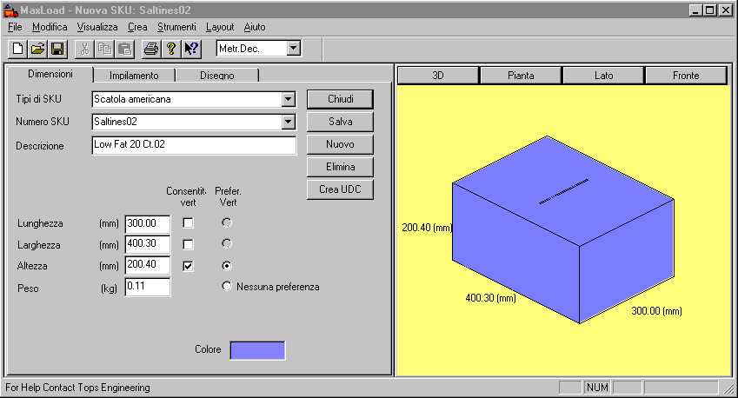The width and height of the screenshot is (738, 398).
Task: Click the 200.40 (mm) dimension label
Action: [x=427, y=228]
